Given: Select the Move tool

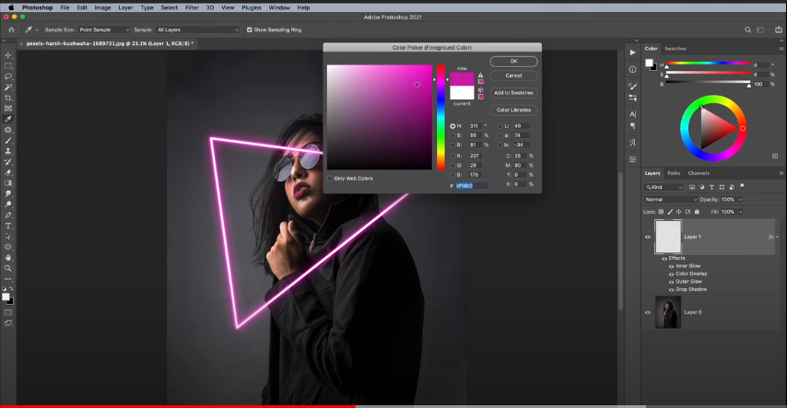Looking at the screenshot, I should click(x=8, y=55).
